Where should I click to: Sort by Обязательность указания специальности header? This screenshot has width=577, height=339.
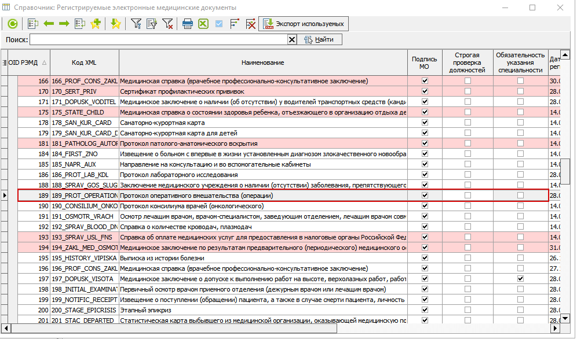click(520, 62)
